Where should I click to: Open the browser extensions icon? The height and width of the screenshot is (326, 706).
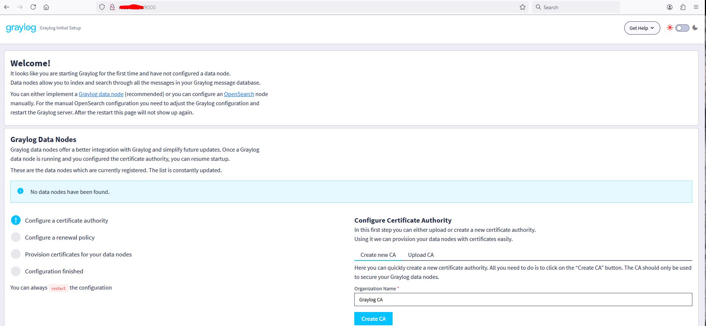click(683, 7)
